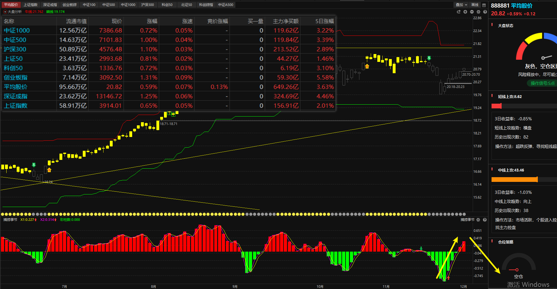Click the green 操作信号 button

pyautogui.click(x=542, y=83)
